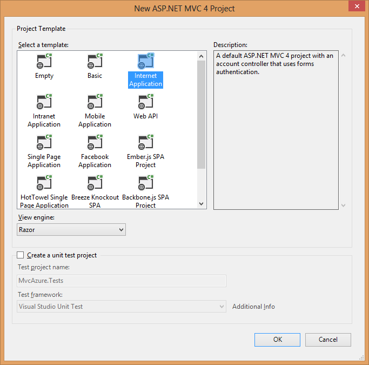Image resolution: width=369 pixels, height=365 pixels.
Task: Choose the HotTowel Single Page Application icon
Action: [44, 183]
